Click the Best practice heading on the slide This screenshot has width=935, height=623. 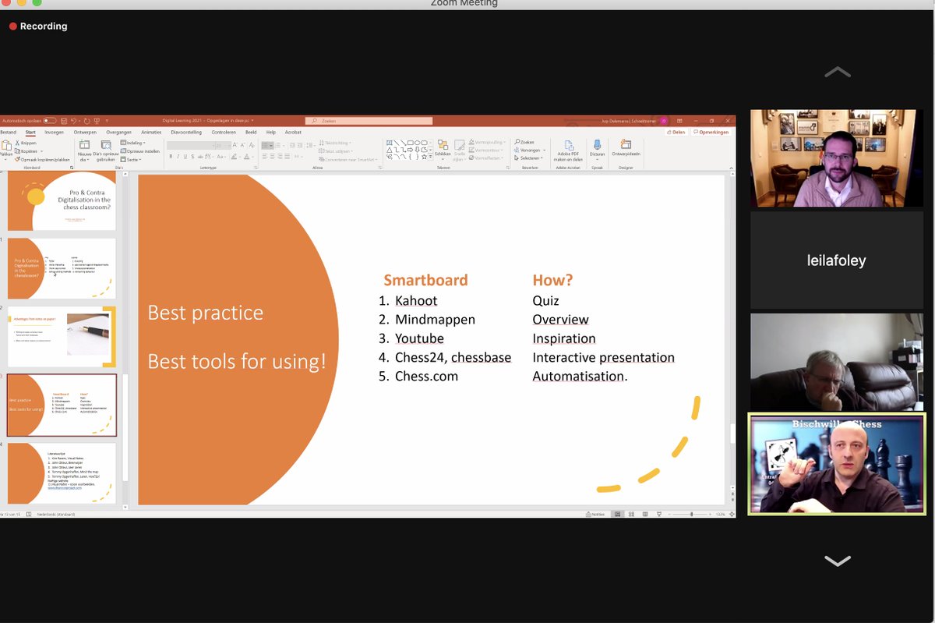click(206, 313)
